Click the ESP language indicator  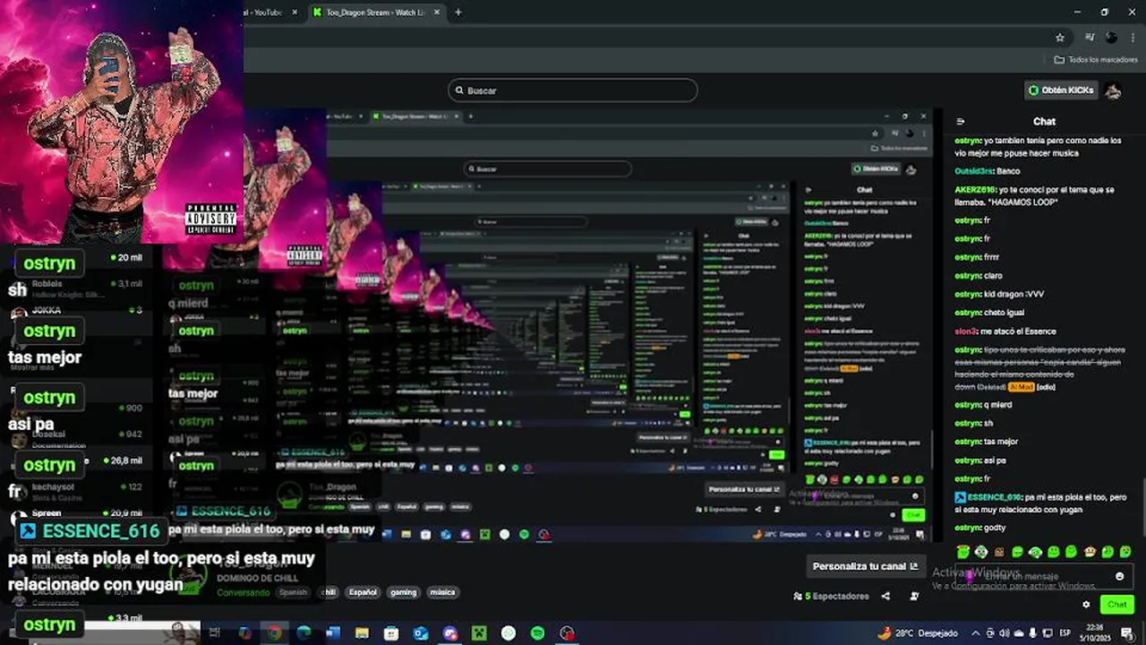[x=1065, y=632]
